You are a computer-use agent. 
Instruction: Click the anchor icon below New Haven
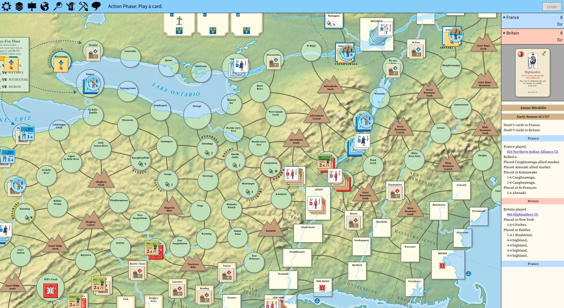317,301
